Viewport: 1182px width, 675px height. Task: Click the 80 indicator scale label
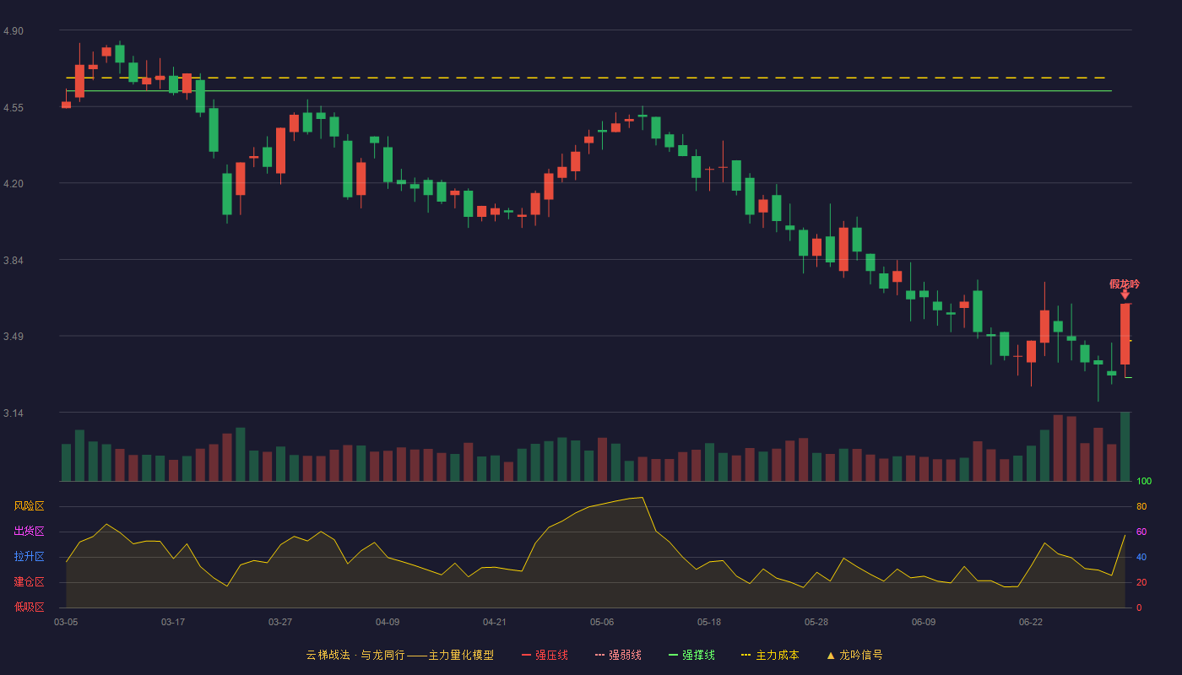click(1141, 506)
